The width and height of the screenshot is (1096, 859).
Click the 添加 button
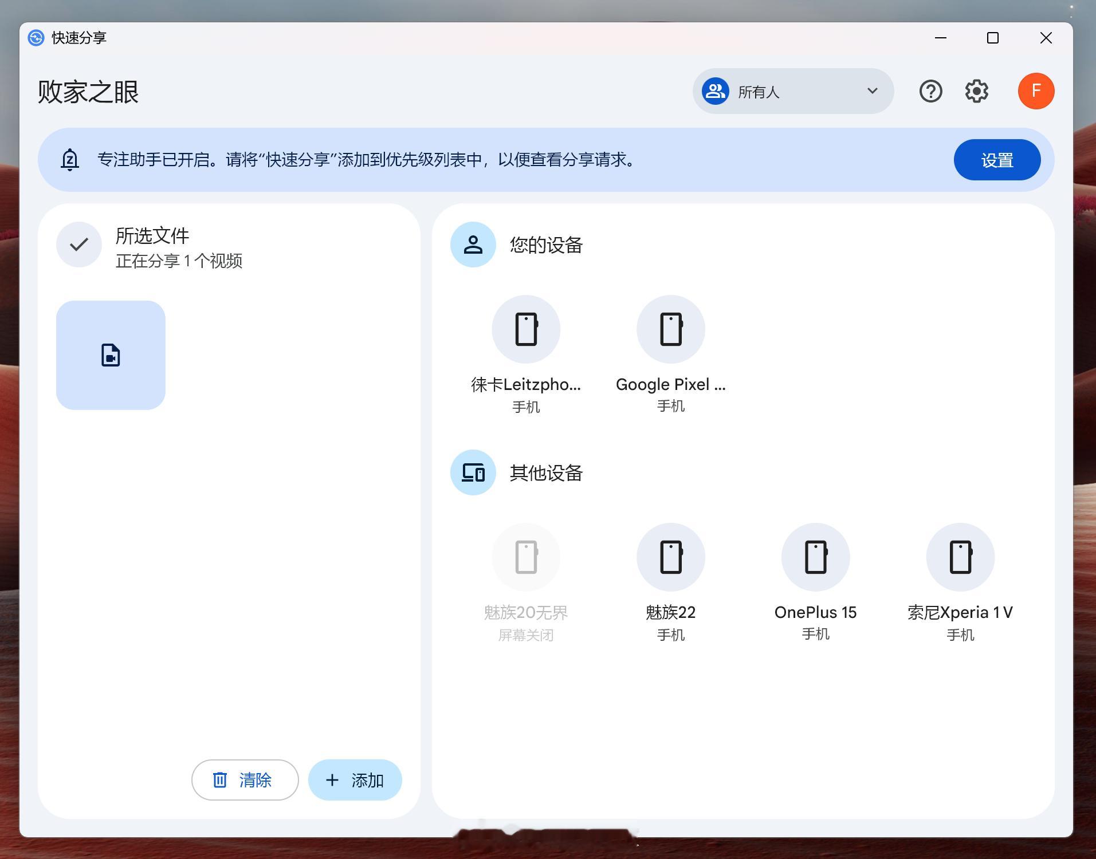[355, 780]
